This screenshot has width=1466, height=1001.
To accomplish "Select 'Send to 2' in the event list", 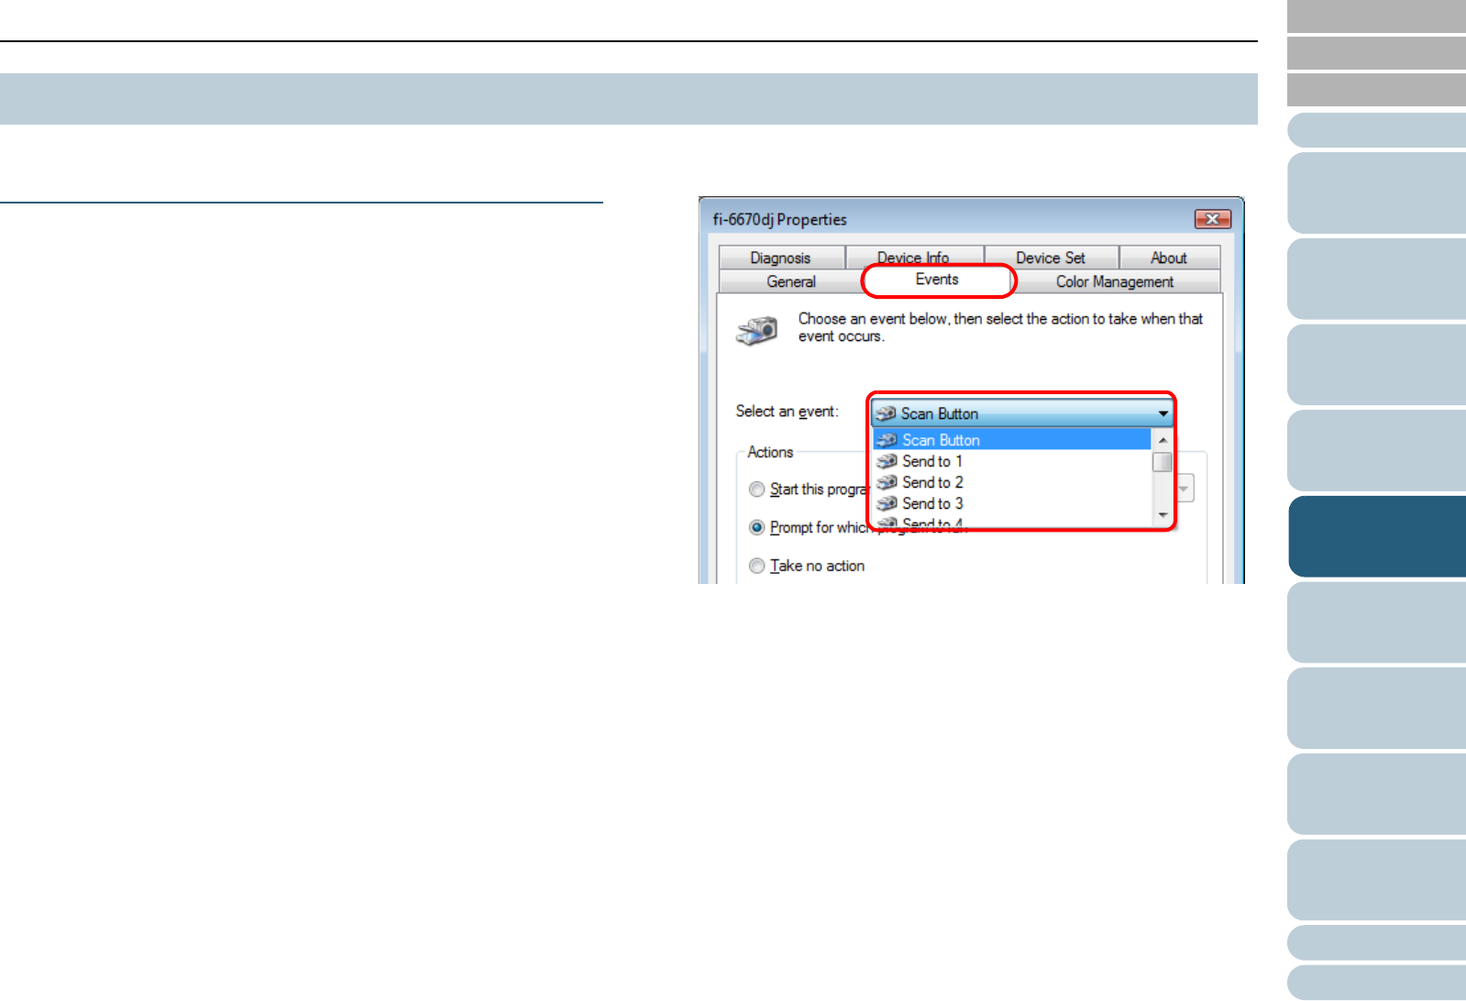I will 1011,482.
